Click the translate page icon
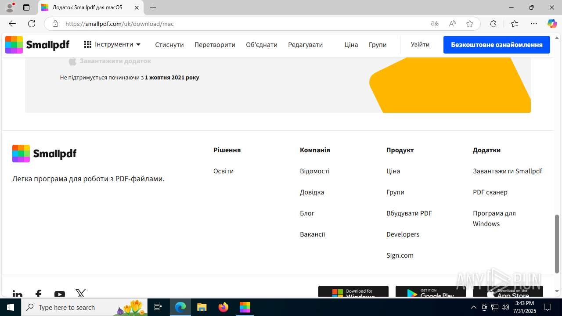The image size is (562, 316). (435, 24)
